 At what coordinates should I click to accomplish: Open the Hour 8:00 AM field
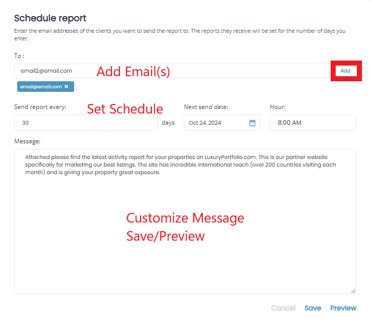313,123
